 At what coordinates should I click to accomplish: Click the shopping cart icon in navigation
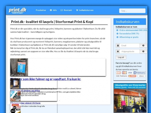[77, 10]
